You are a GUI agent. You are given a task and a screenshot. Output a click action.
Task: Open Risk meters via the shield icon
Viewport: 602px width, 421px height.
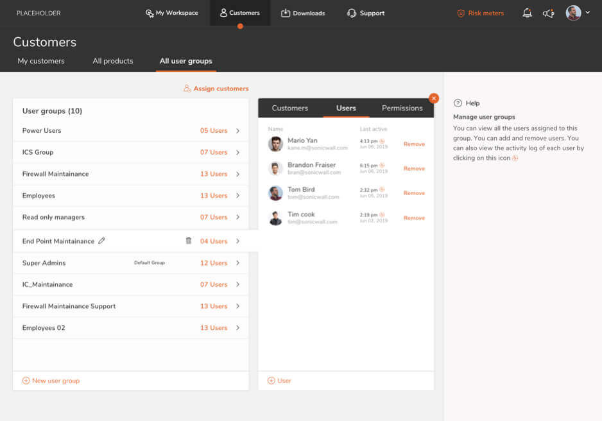click(x=460, y=13)
